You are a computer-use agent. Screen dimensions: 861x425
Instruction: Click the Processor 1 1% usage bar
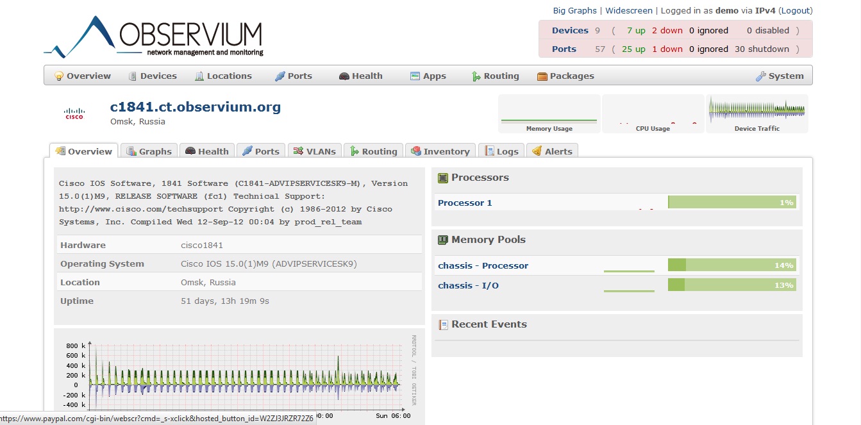[x=732, y=203]
